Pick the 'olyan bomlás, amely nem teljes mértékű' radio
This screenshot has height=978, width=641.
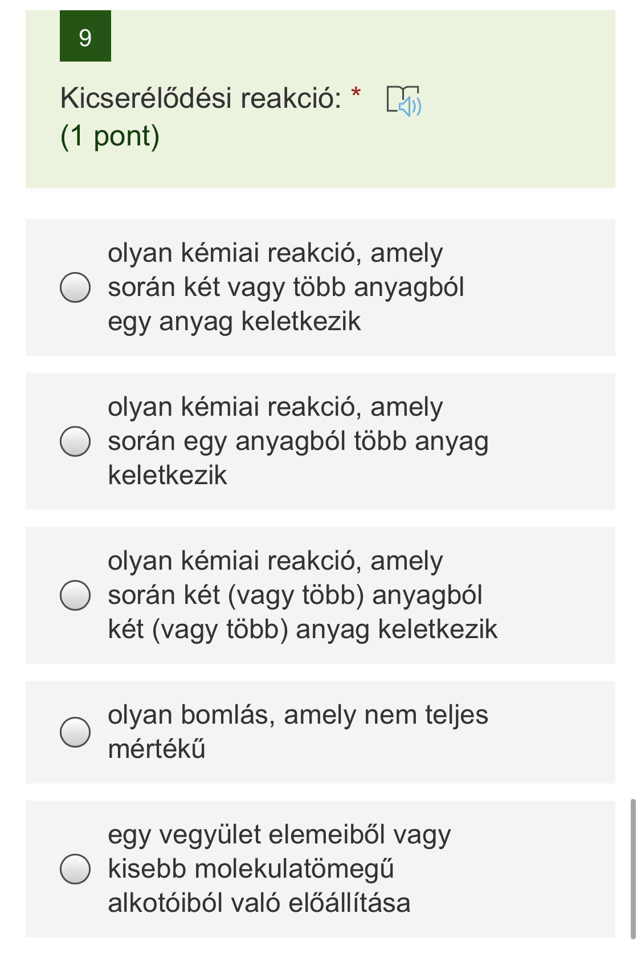tap(75, 732)
